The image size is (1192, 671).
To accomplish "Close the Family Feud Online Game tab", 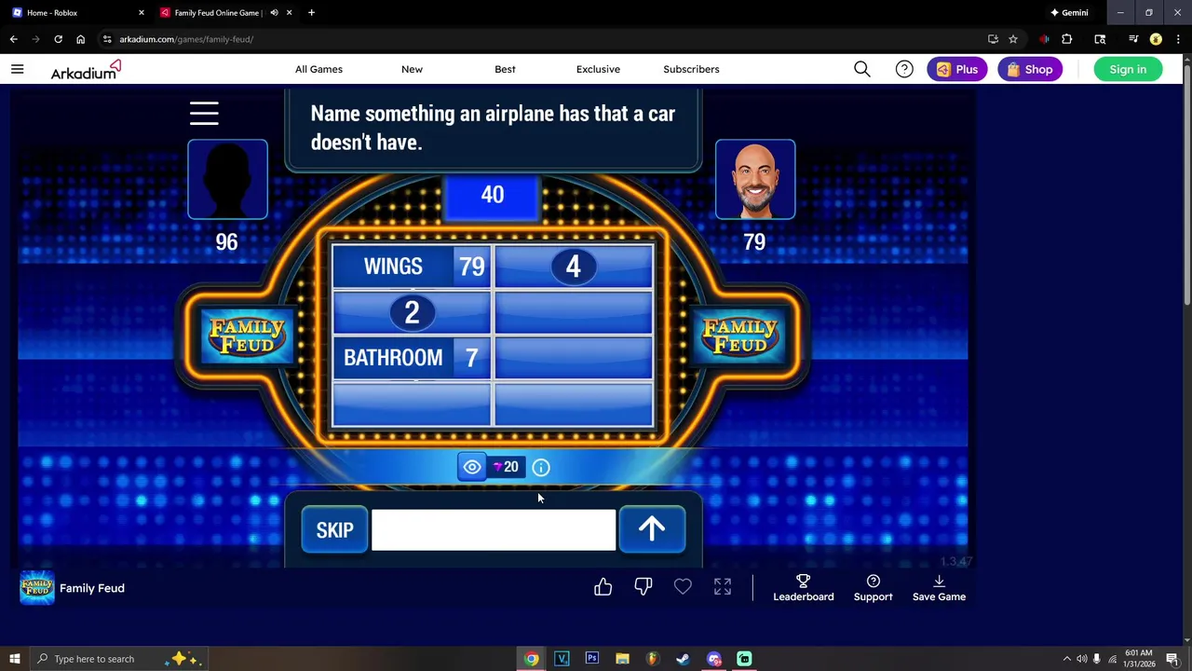I will tap(289, 13).
